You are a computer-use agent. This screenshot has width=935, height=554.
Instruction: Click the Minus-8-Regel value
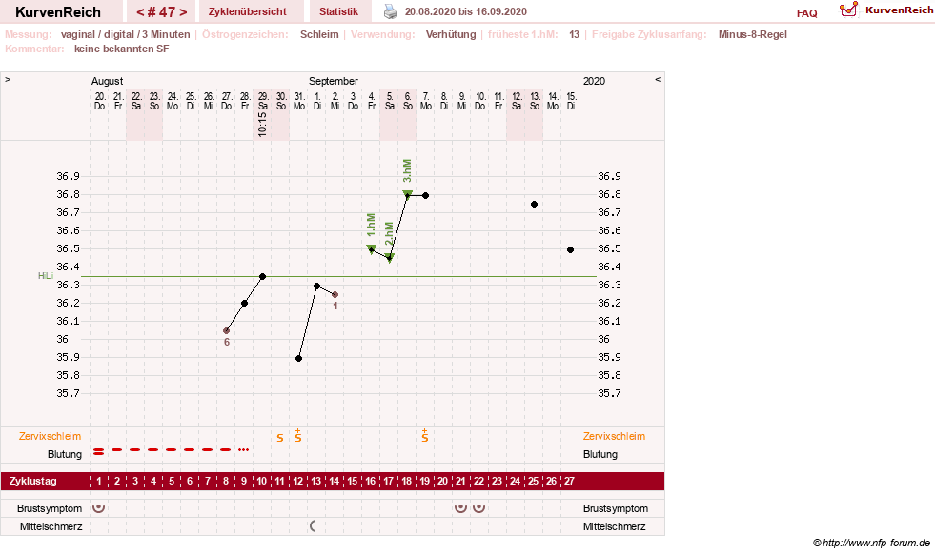coord(753,34)
